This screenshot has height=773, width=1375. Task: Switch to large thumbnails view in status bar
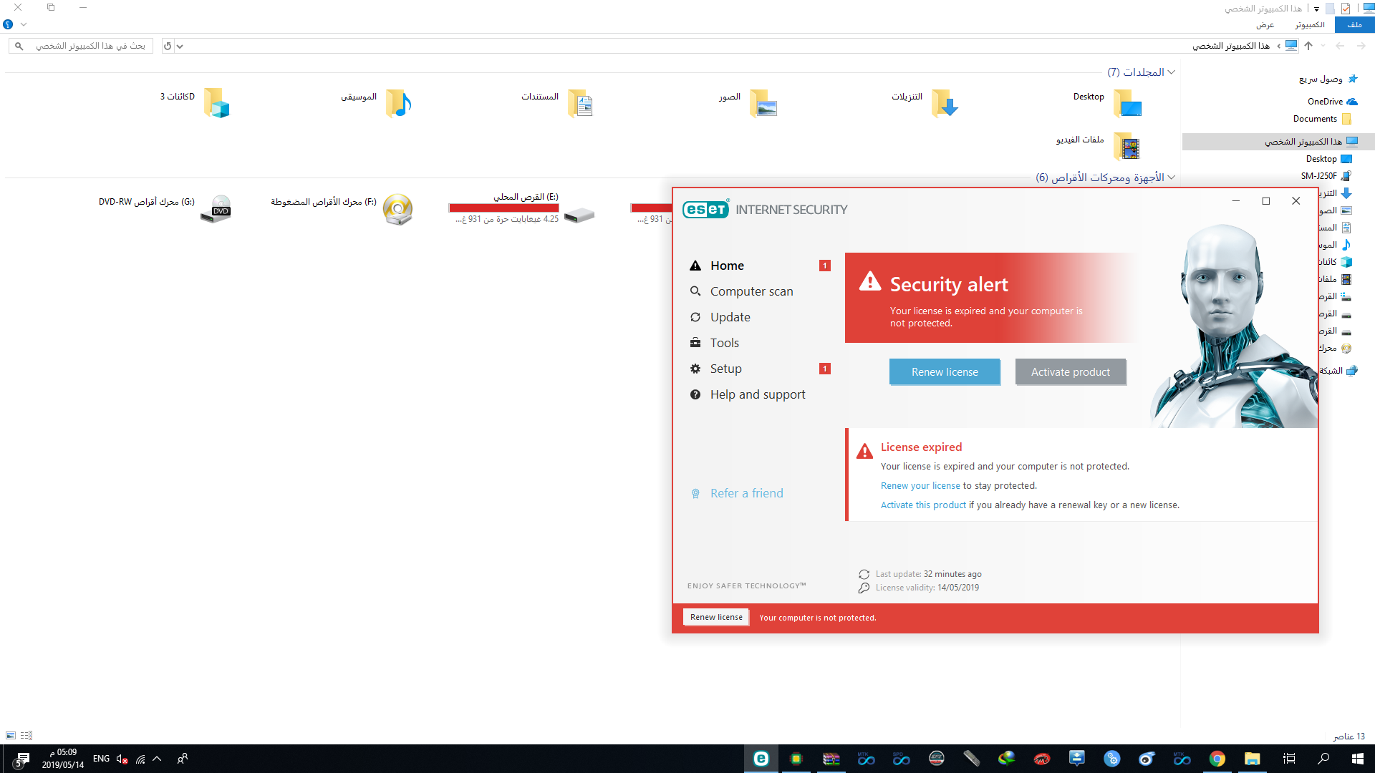(x=10, y=735)
